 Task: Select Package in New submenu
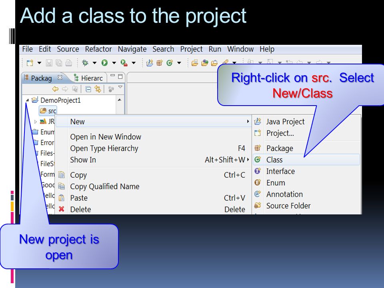click(306, 148)
